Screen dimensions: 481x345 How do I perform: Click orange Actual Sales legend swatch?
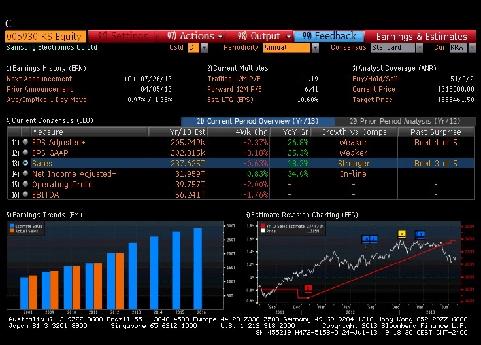click(x=12, y=231)
